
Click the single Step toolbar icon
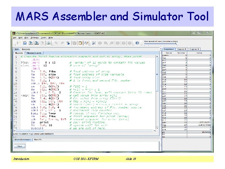[x=106, y=43]
